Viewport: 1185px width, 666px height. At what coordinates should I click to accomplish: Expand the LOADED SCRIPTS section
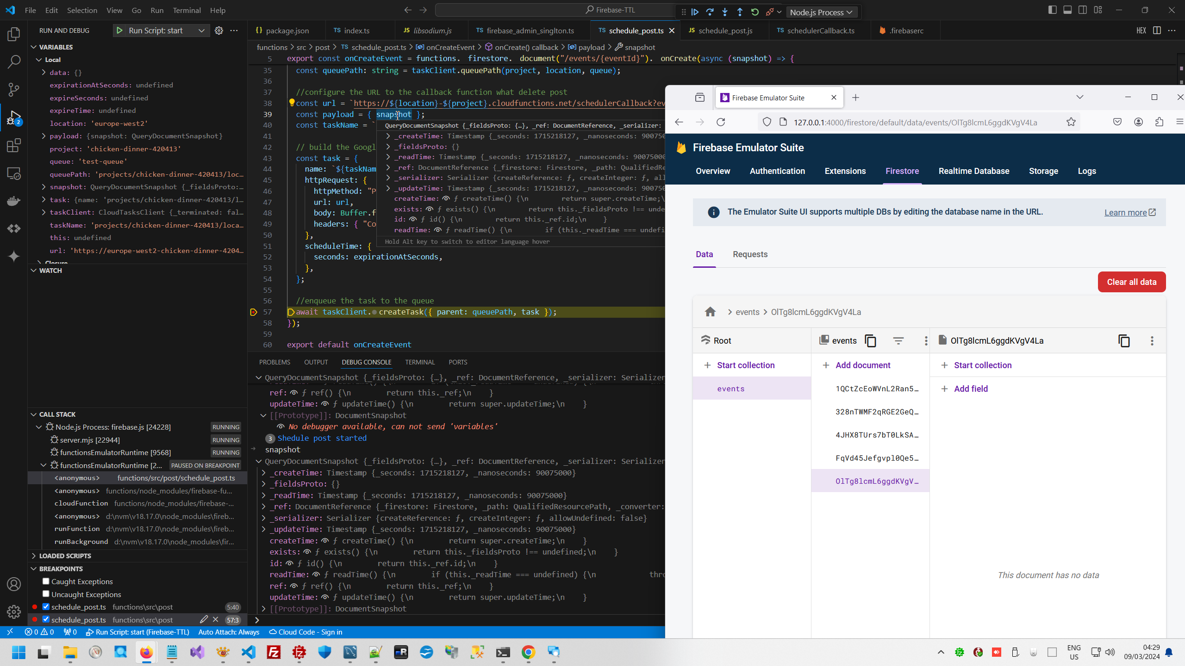pos(65,556)
